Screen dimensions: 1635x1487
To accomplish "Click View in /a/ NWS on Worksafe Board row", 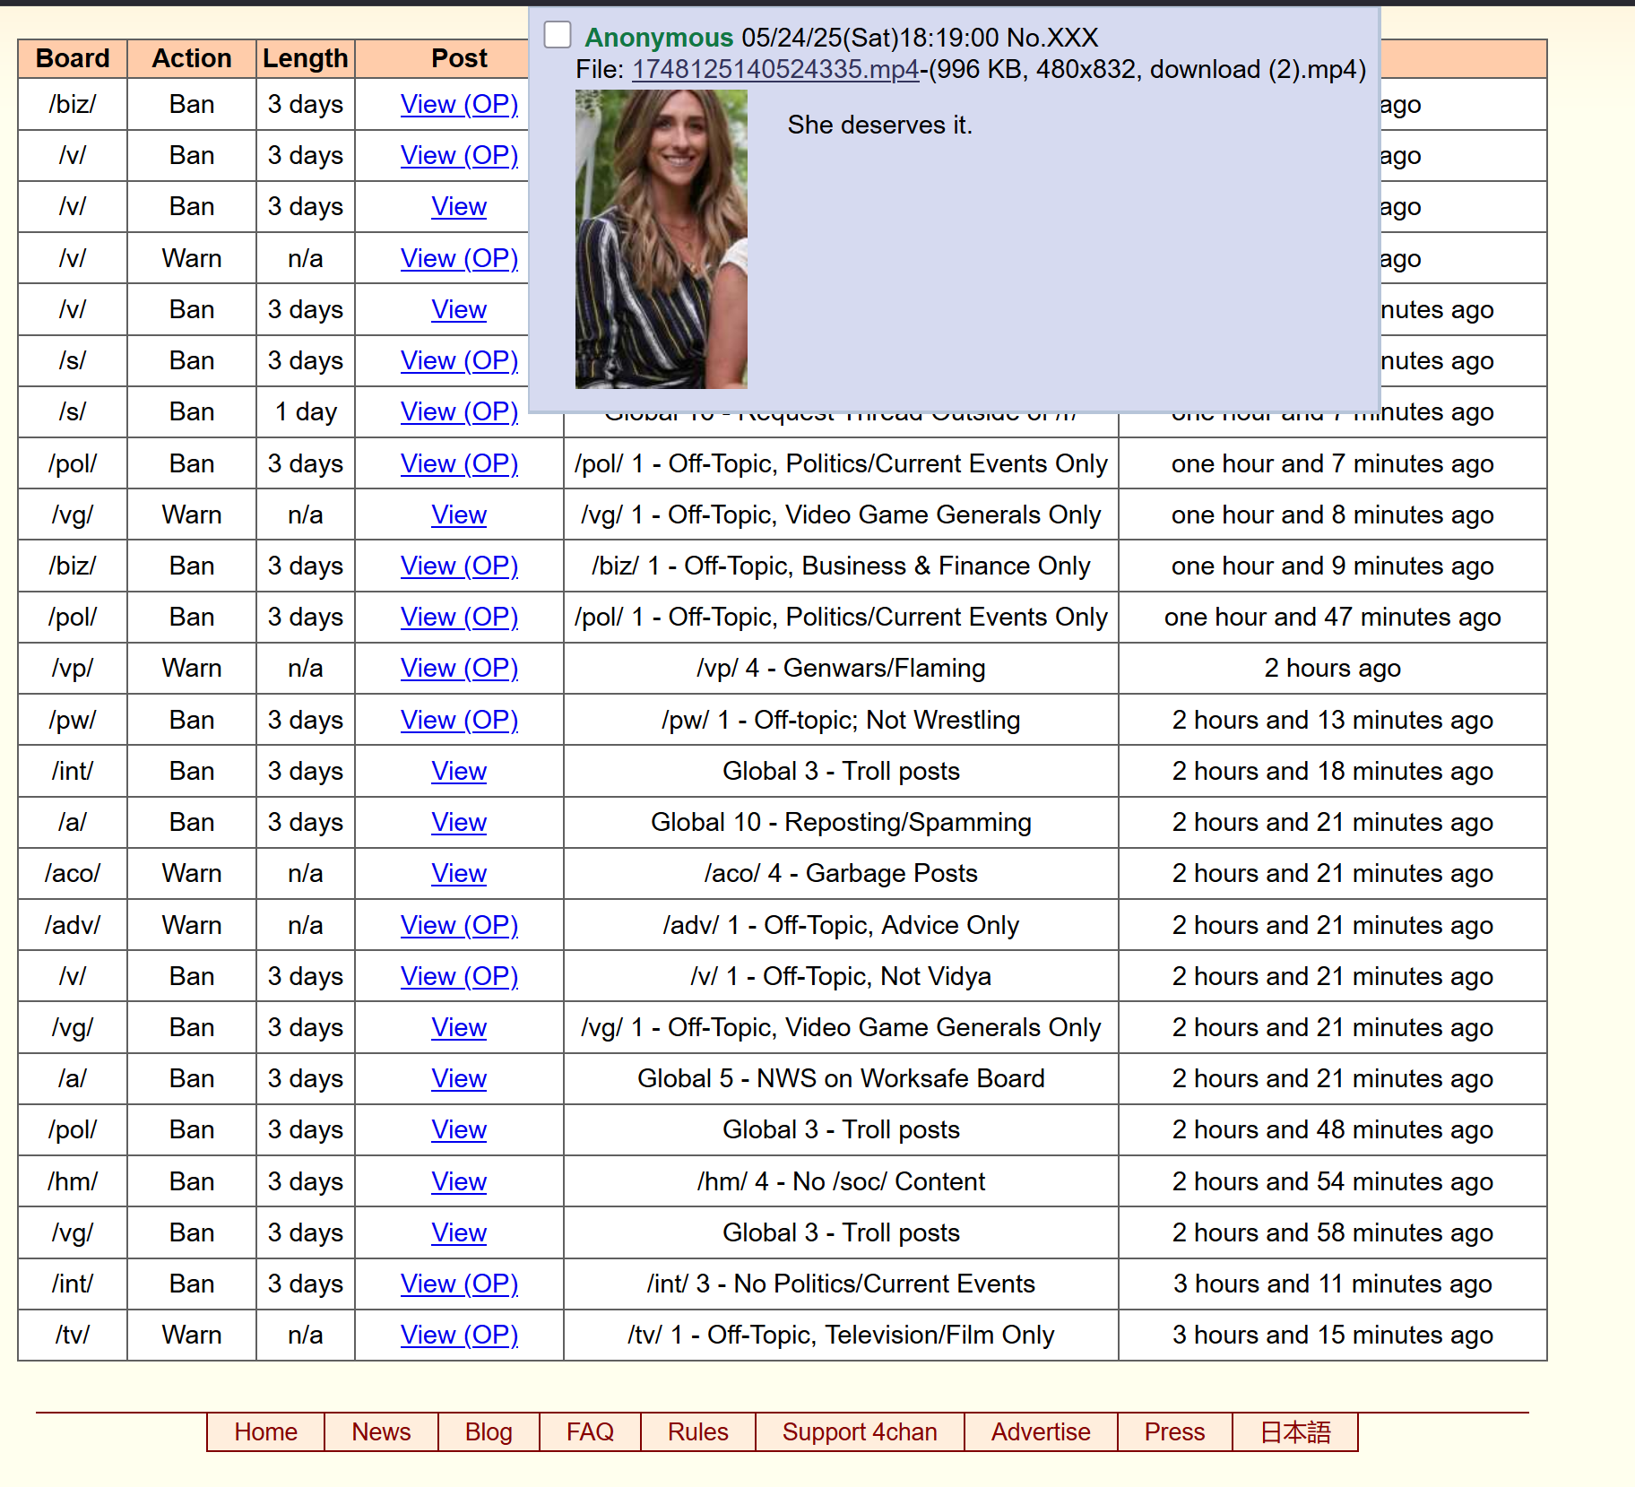I will [459, 1078].
